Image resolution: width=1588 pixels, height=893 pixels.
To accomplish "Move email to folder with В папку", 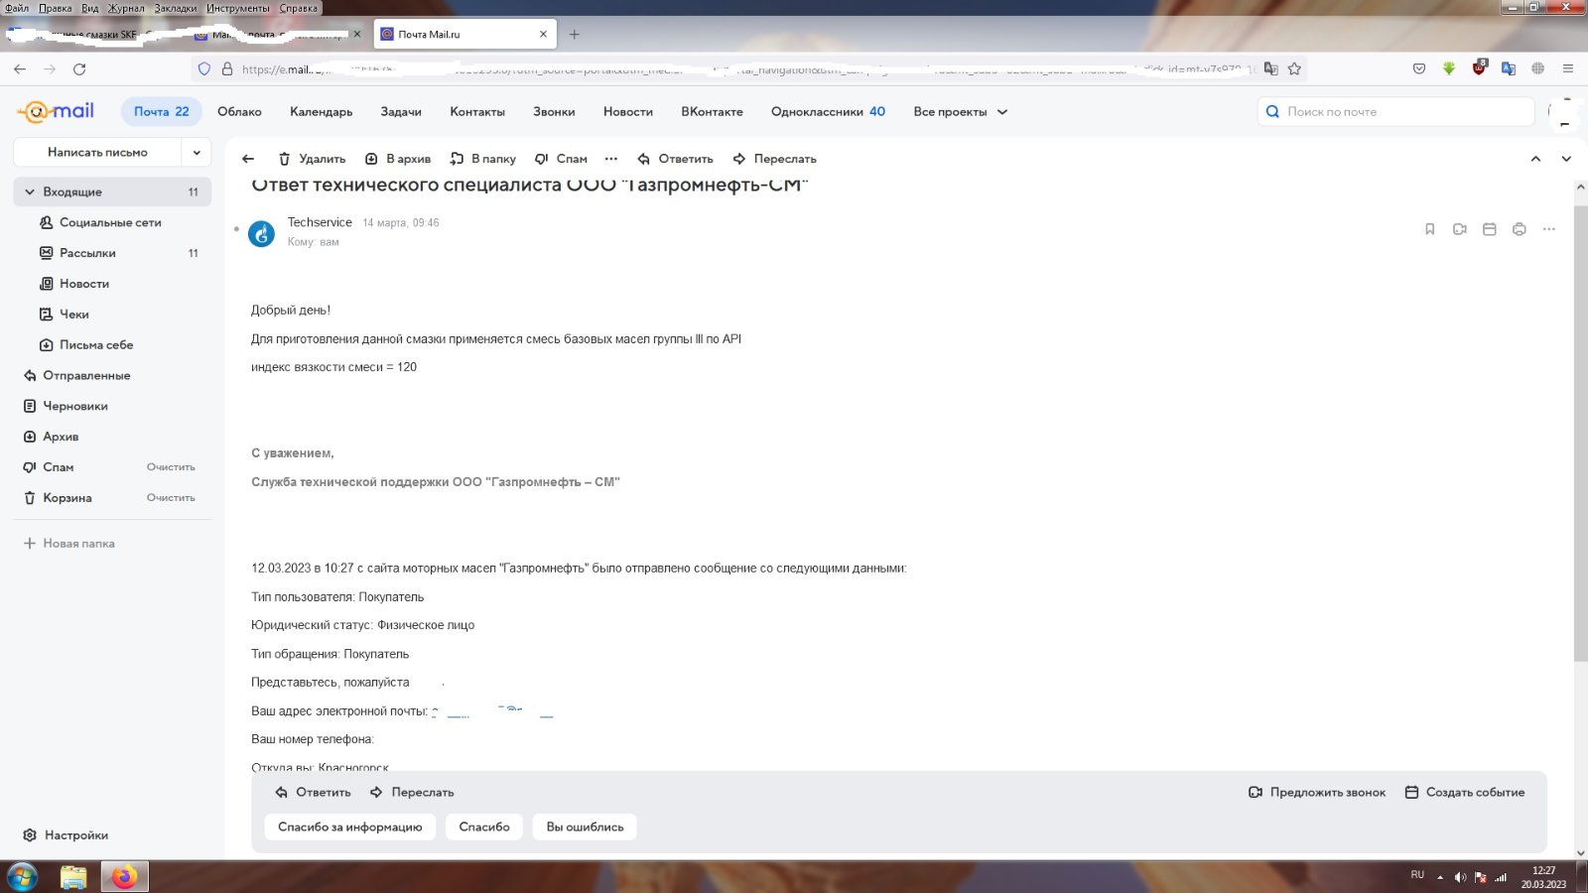I will click(483, 159).
